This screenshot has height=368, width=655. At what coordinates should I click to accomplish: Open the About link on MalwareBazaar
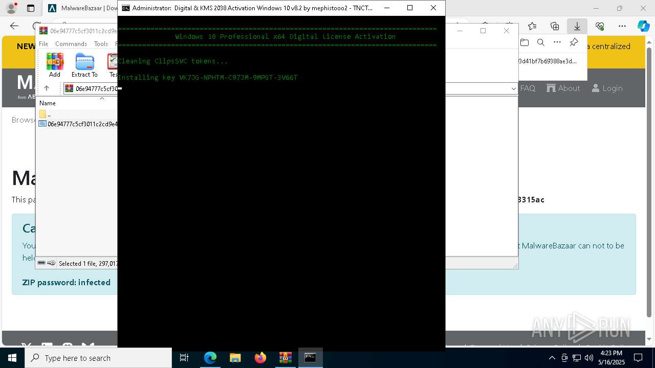tap(563, 88)
